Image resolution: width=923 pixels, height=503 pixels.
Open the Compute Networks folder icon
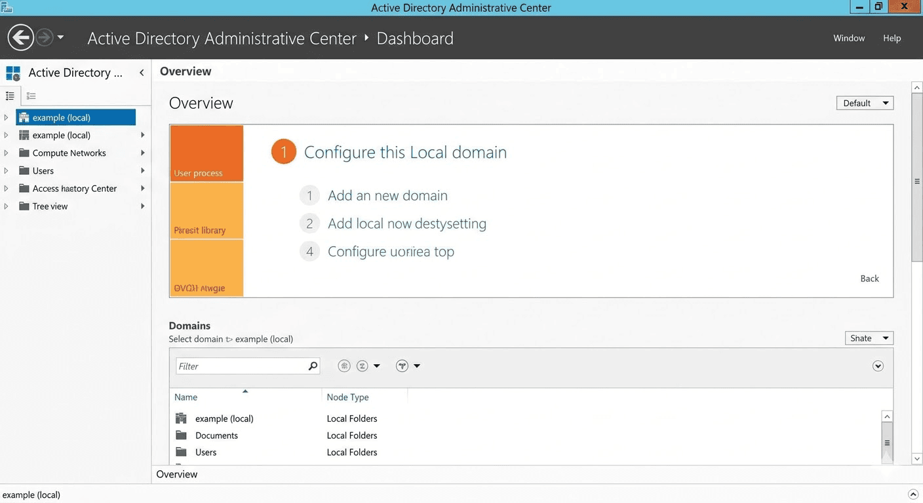pyautogui.click(x=24, y=153)
